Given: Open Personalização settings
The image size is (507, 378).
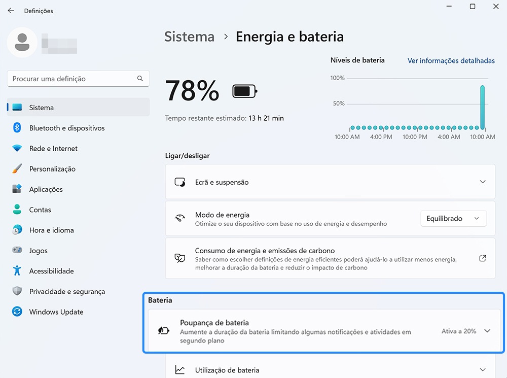Looking at the screenshot, I should tap(78, 168).
